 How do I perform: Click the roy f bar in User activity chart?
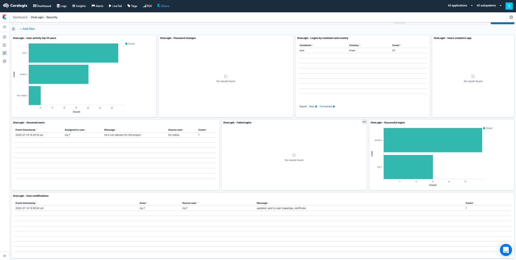[73, 53]
